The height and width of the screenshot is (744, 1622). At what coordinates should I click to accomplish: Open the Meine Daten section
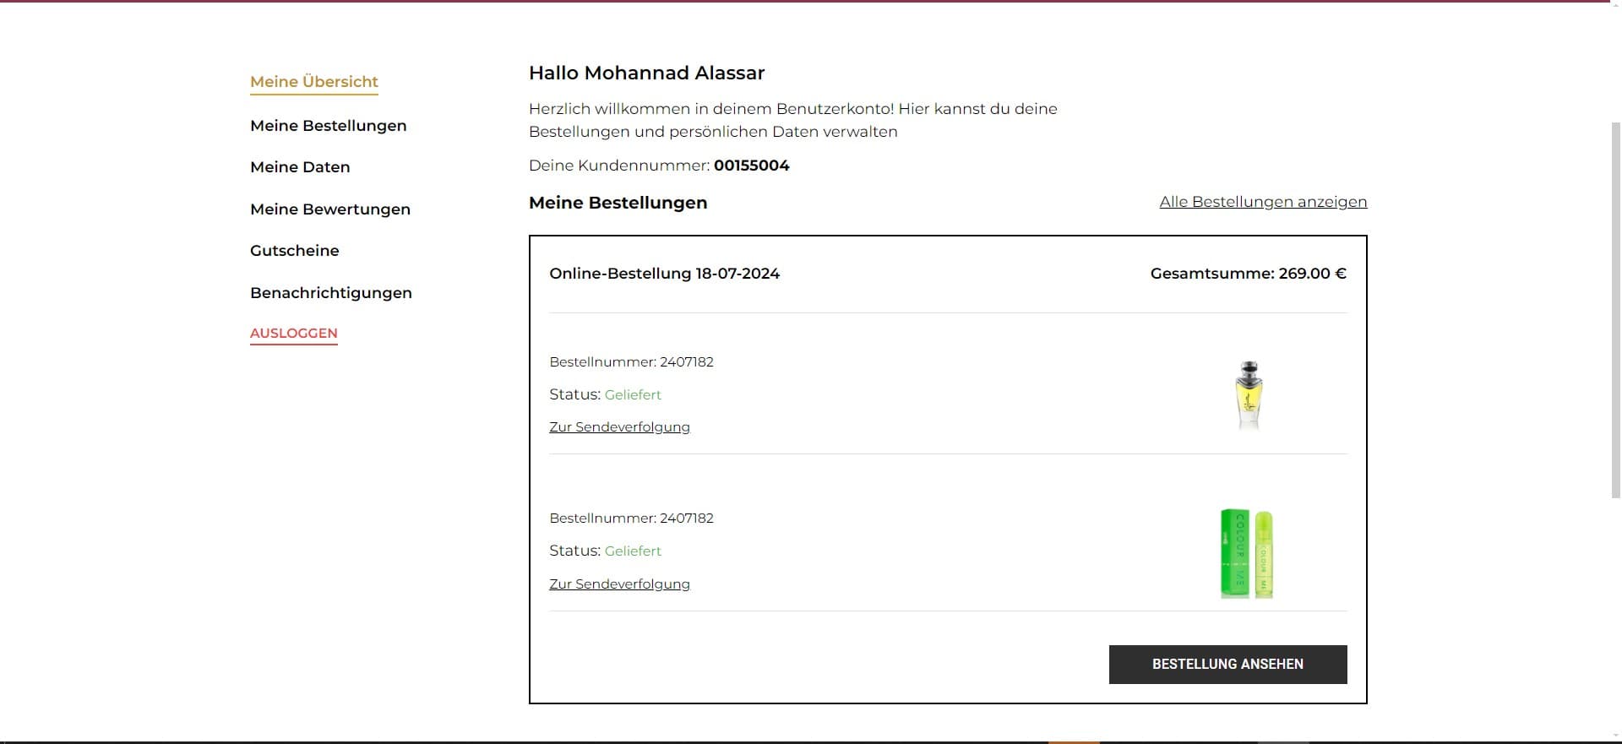pyautogui.click(x=300, y=167)
